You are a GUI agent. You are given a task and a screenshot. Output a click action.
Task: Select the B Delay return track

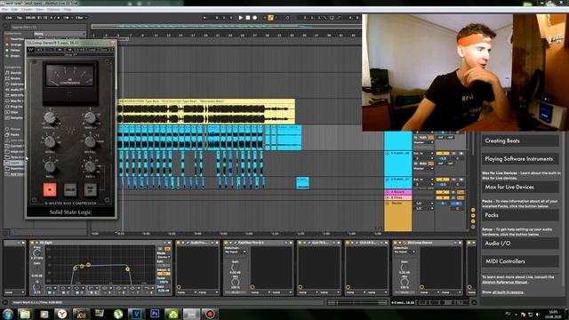398,197
